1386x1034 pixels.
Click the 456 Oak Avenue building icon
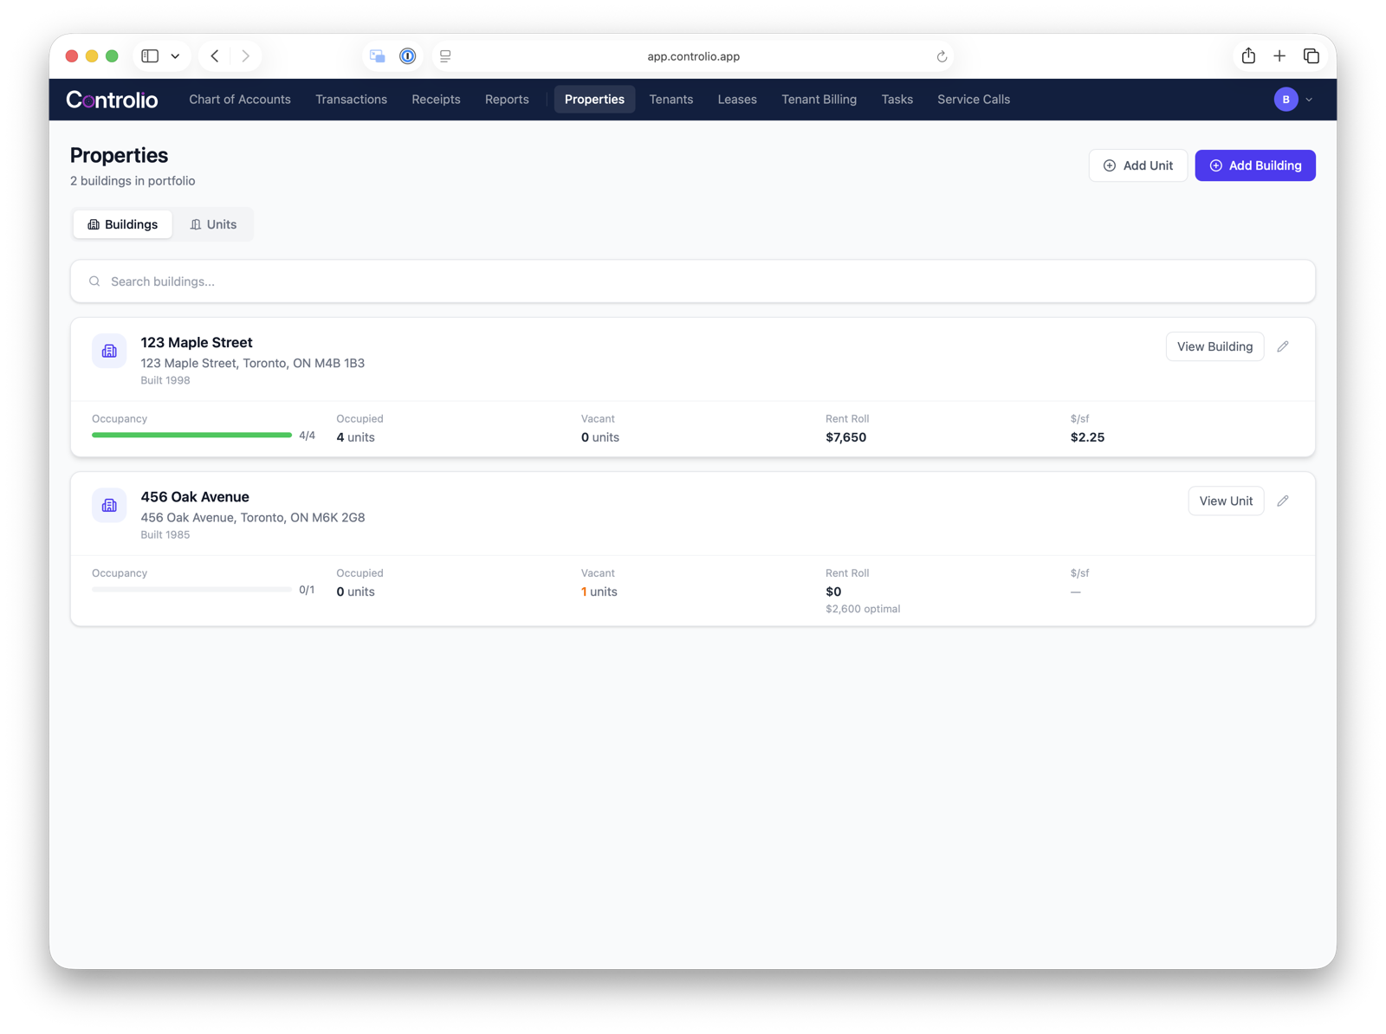click(x=109, y=505)
